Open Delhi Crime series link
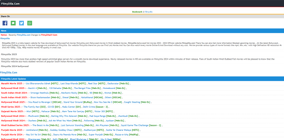 (x=89, y=107)
